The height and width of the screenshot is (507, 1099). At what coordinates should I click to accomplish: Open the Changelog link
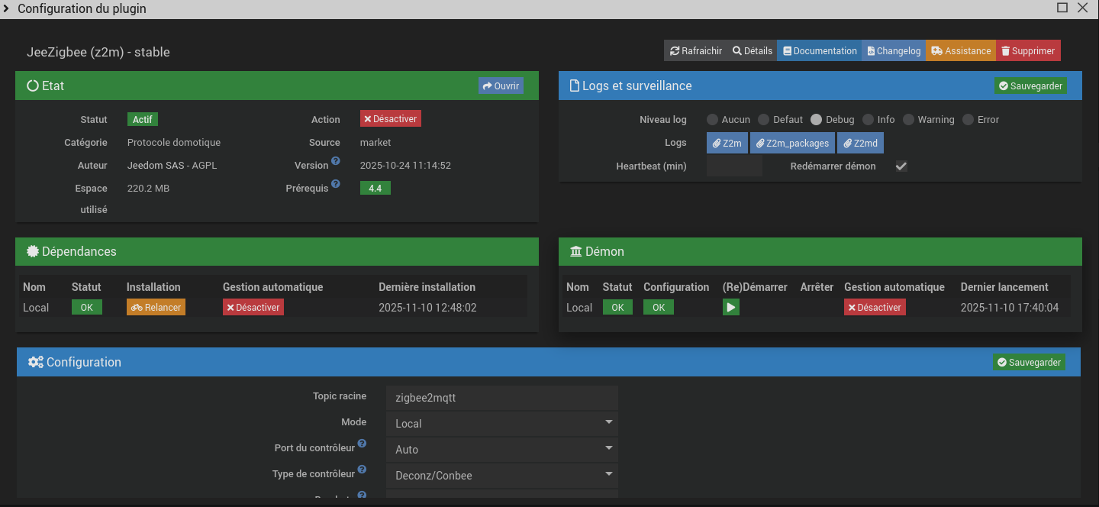click(894, 51)
